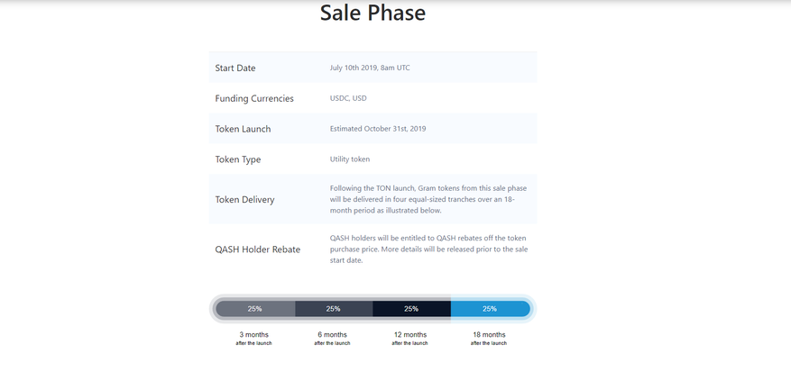The image size is (791, 372).
Task: Select the July 10th 2019 date text
Action: coord(370,68)
